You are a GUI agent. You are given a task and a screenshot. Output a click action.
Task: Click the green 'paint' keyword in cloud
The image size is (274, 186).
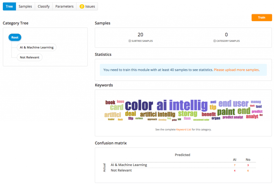pos(226,112)
